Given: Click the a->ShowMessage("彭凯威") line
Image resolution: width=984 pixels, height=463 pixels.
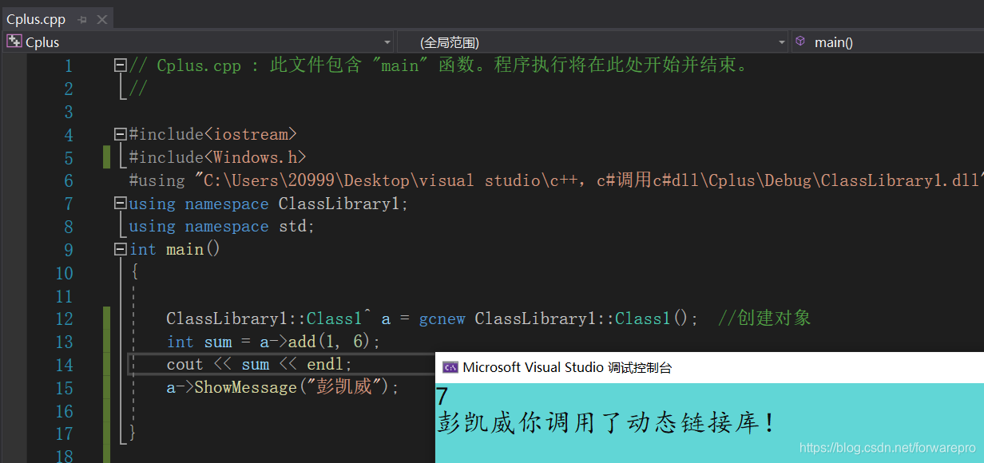Looking at the screenshot, I should 283,388.
